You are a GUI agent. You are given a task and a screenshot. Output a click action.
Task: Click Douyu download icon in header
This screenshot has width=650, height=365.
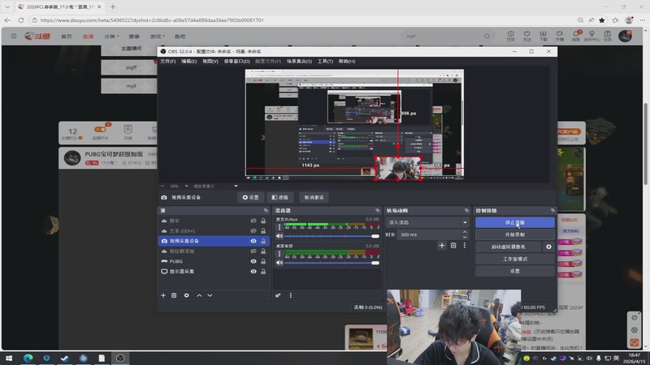[543, 36]
